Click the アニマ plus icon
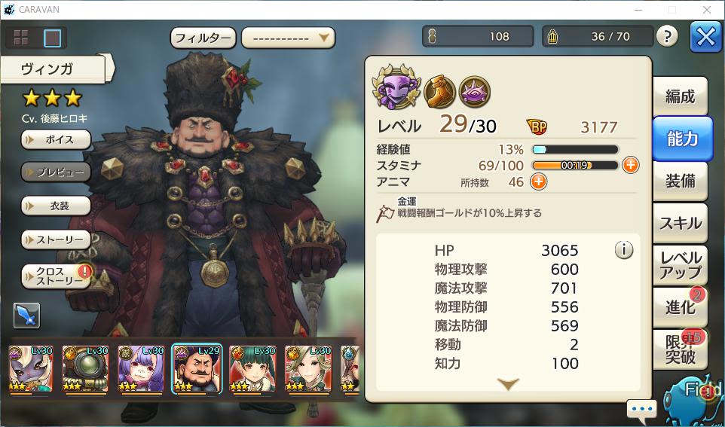This screenshot has width=725, height=427. point(538,181)
